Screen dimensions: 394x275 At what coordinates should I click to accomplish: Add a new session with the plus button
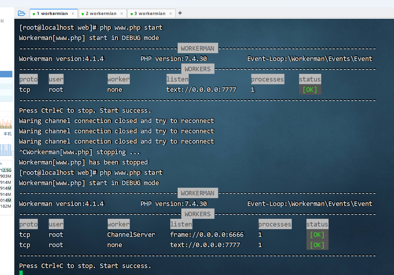[x=180, y=13]
